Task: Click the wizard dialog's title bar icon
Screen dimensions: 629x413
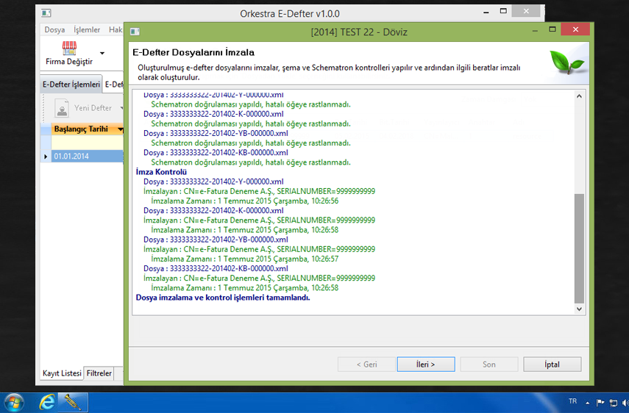Action: click(135, 31)
